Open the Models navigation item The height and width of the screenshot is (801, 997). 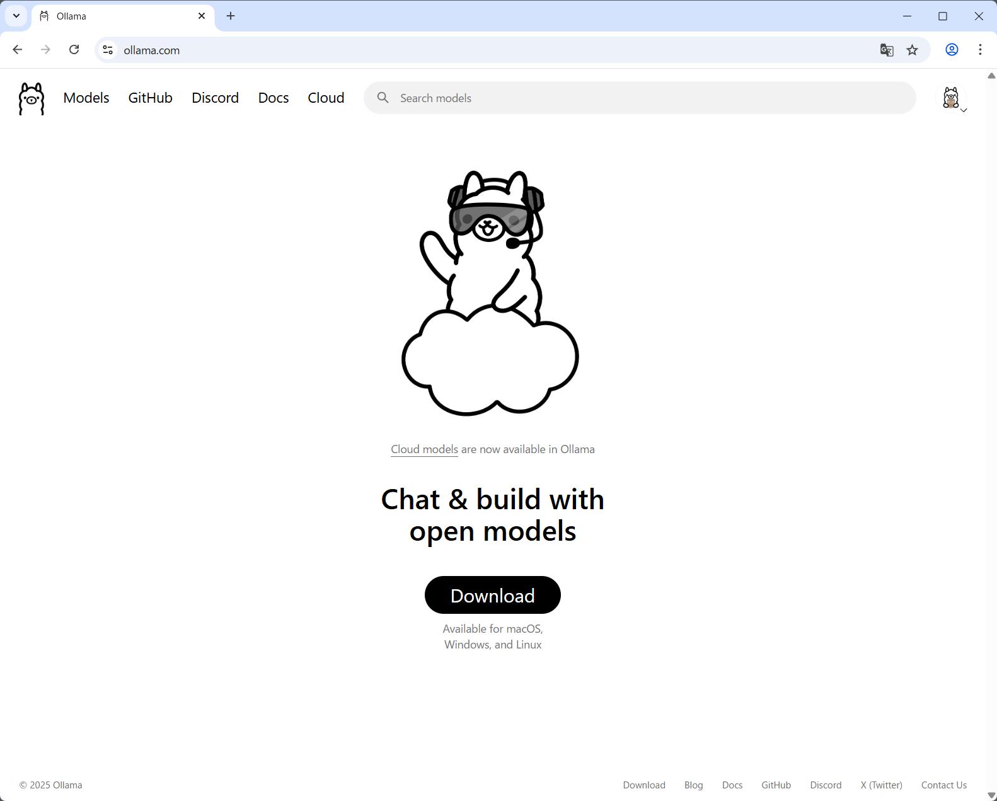tap(86, 98)
